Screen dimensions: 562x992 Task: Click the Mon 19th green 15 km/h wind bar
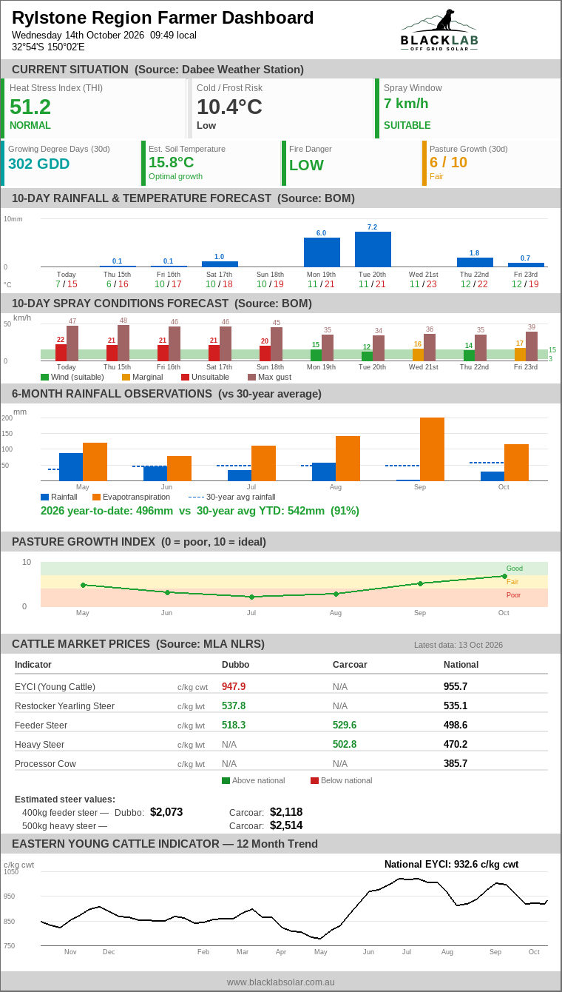tap(316, 355)
